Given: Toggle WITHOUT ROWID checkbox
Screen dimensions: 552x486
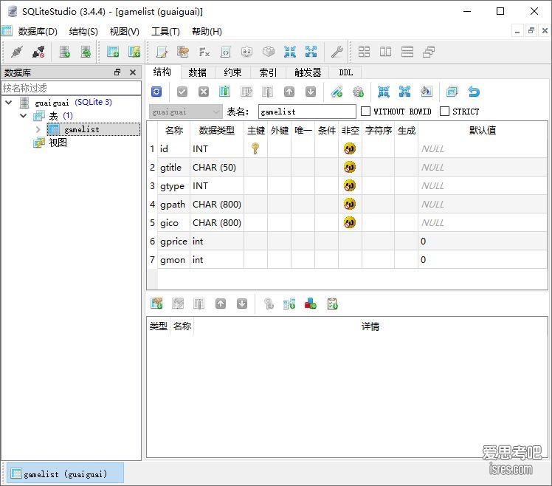Looking at the screenshot, I should 366,112.
